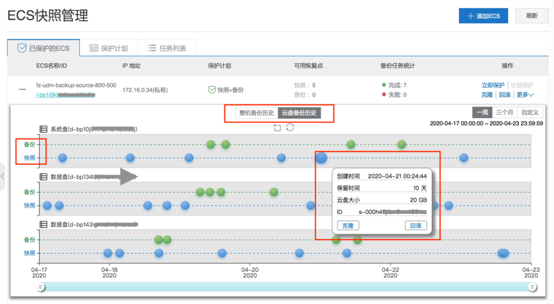Click the light blue range slider bar

click(286, 287)
